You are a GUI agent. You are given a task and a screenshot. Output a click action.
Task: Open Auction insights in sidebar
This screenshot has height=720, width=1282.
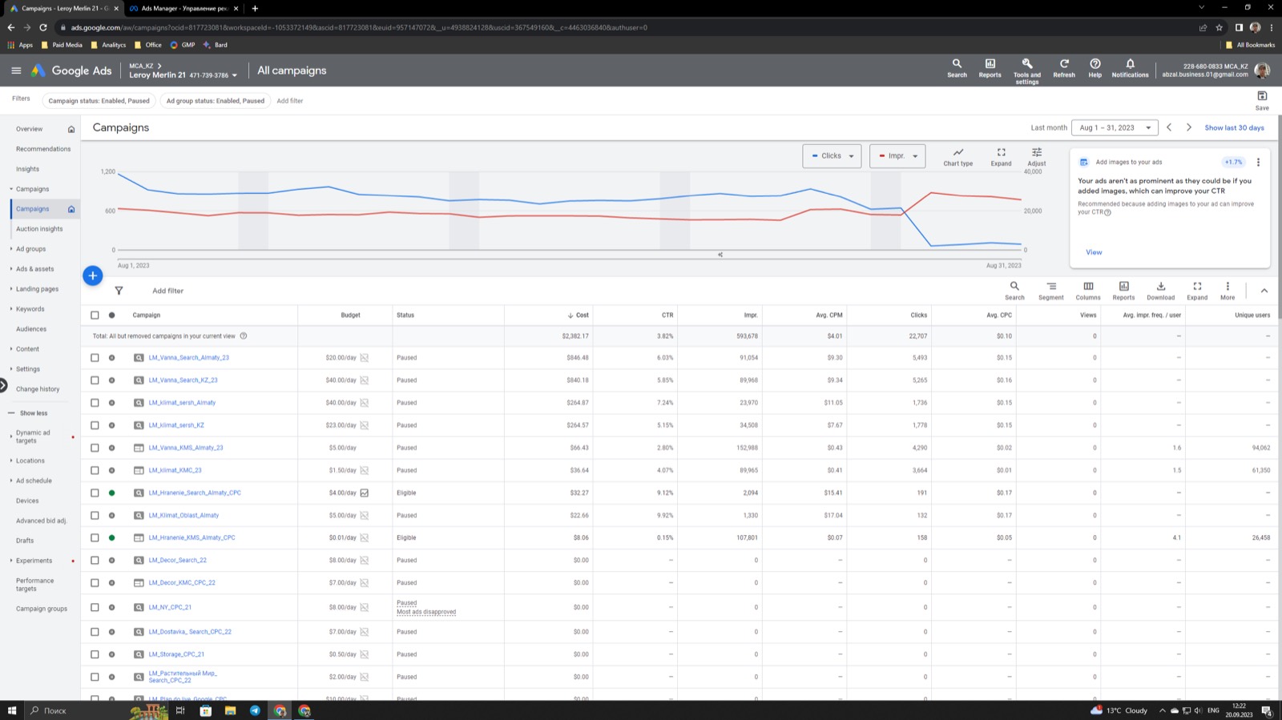click(x=39, y=229)
